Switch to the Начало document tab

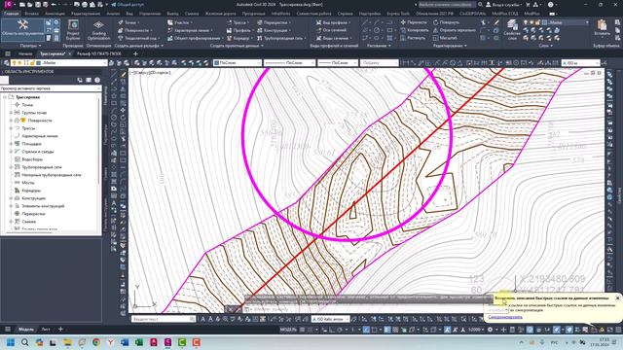point(25,53)
